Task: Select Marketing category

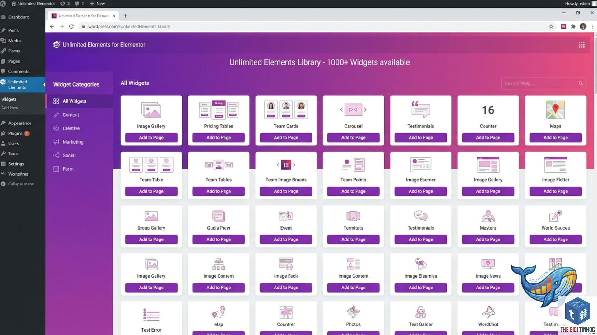Action: (x=80, y=142)
